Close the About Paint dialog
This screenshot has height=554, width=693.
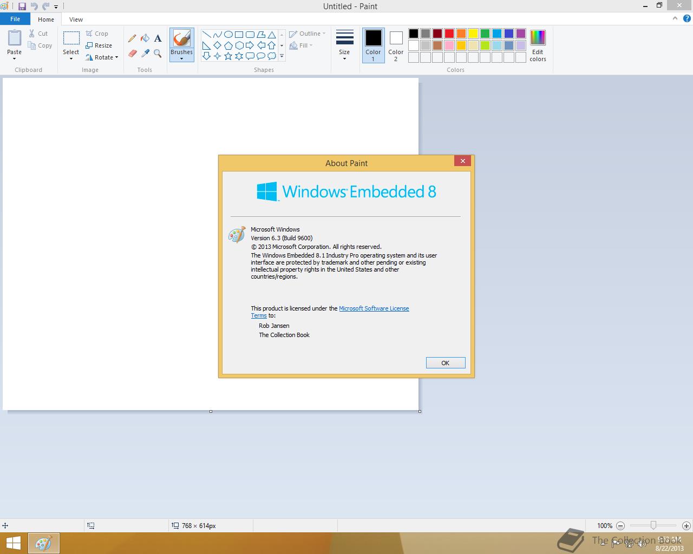463,161
